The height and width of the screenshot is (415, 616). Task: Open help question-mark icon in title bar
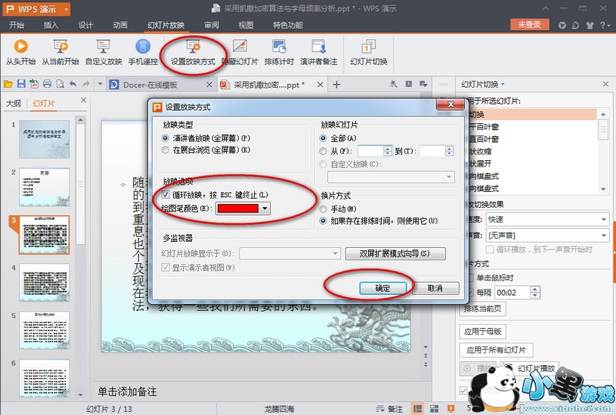click(x=603, y=25)
